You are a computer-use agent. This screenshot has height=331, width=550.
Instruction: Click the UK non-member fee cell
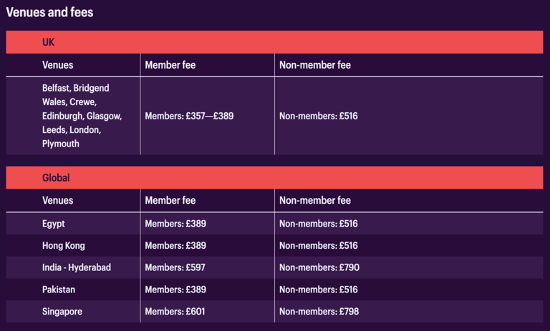coord(318,116)
